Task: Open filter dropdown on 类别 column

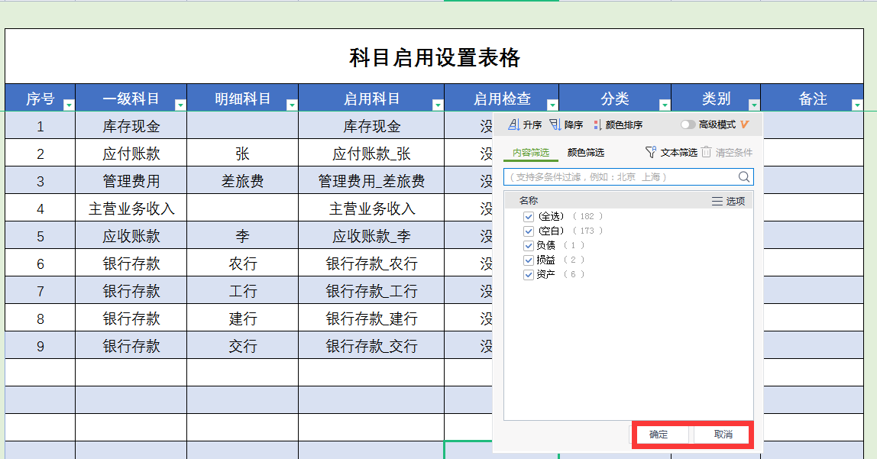Action: point(754,105)
